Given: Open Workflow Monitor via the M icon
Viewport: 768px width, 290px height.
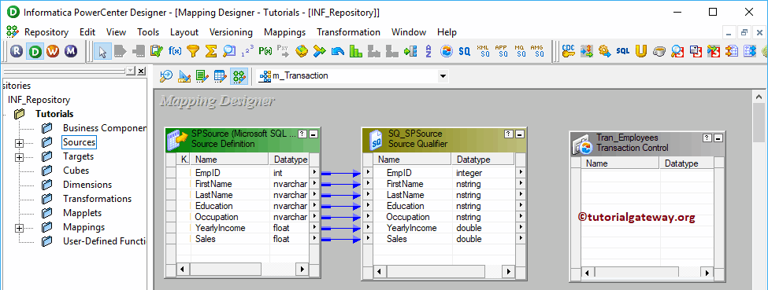Looking at the screenshot, I should (x=71, y=51).
